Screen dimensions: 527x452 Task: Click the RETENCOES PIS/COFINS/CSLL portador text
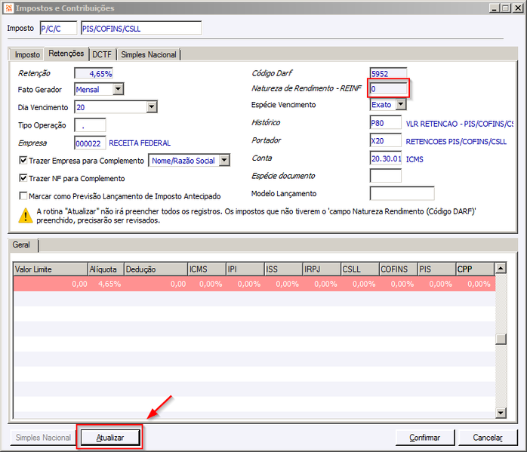coord(456,142)
